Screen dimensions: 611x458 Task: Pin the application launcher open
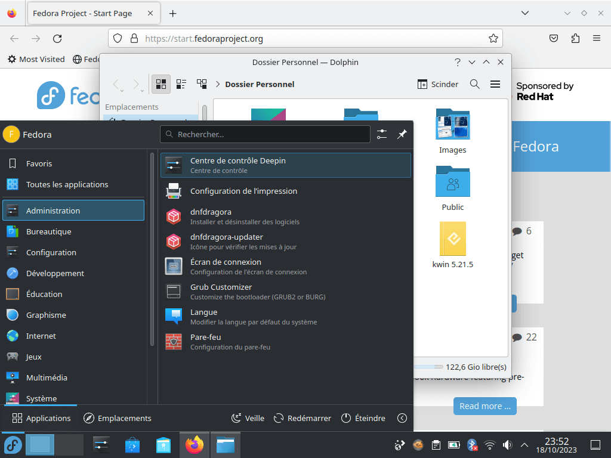(x=402, y=134)
